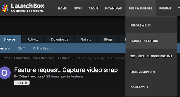
Task: Switch to the Downloads tab
Action: [x=59, y=39]
